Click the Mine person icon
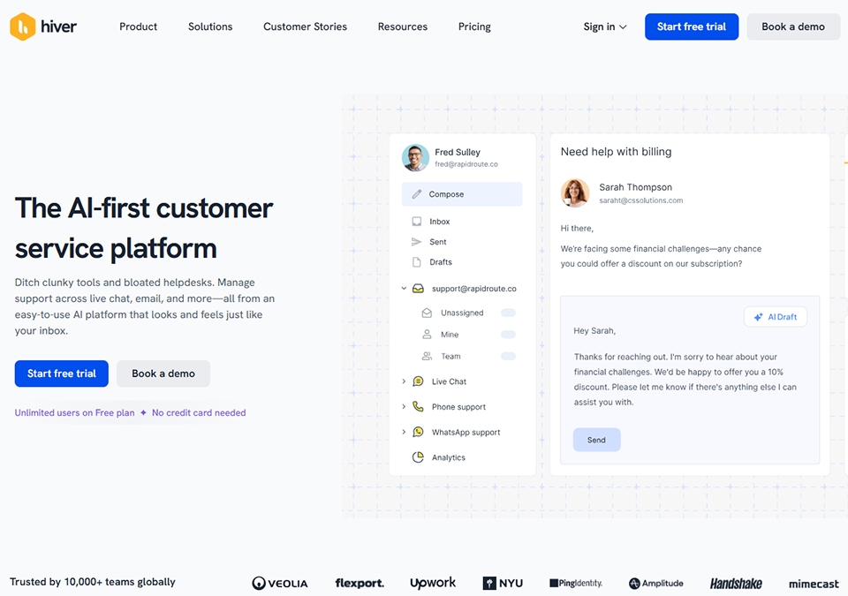This screenshot has width=848, height=596. point(427,335)
